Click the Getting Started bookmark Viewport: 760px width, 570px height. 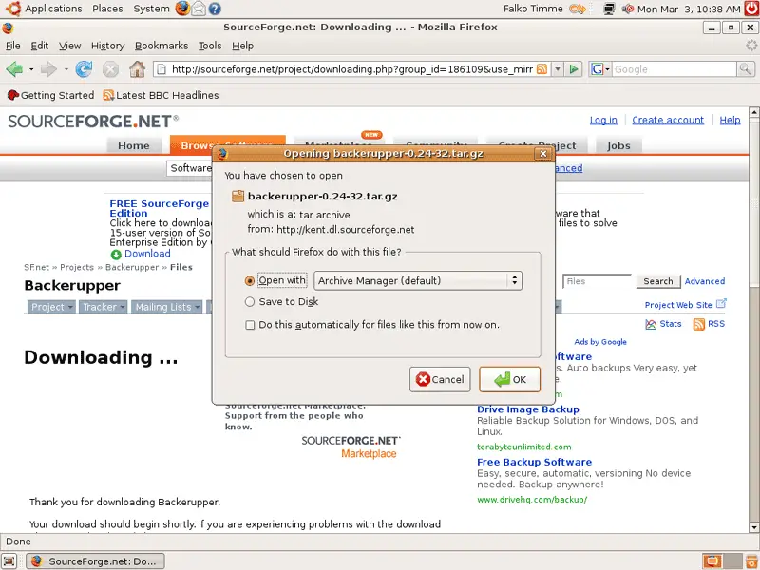pyautogui.click(x=51, y=95)
